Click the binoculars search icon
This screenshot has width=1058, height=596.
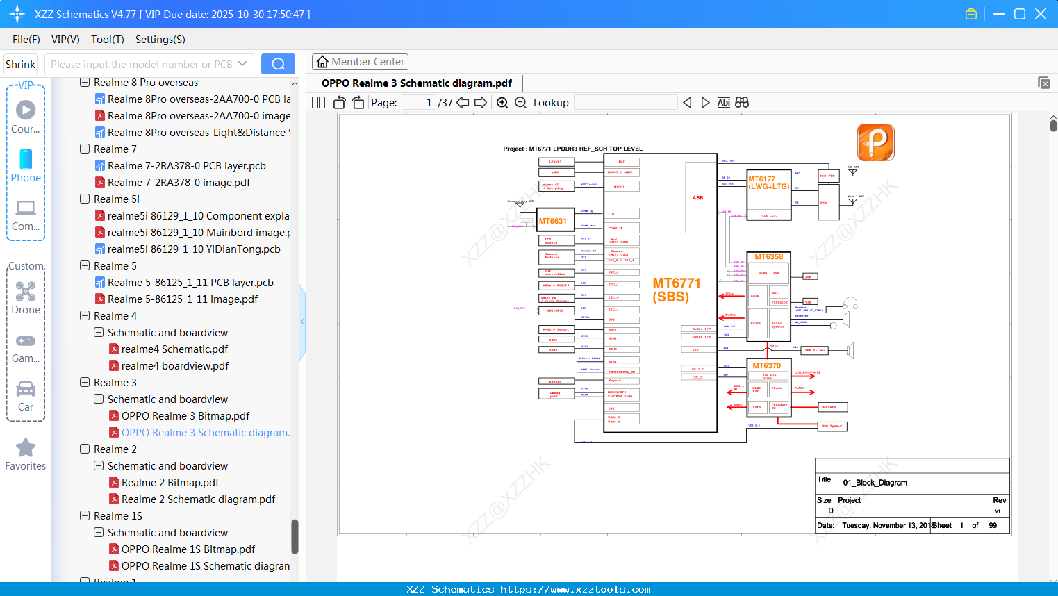click(742, 103)
